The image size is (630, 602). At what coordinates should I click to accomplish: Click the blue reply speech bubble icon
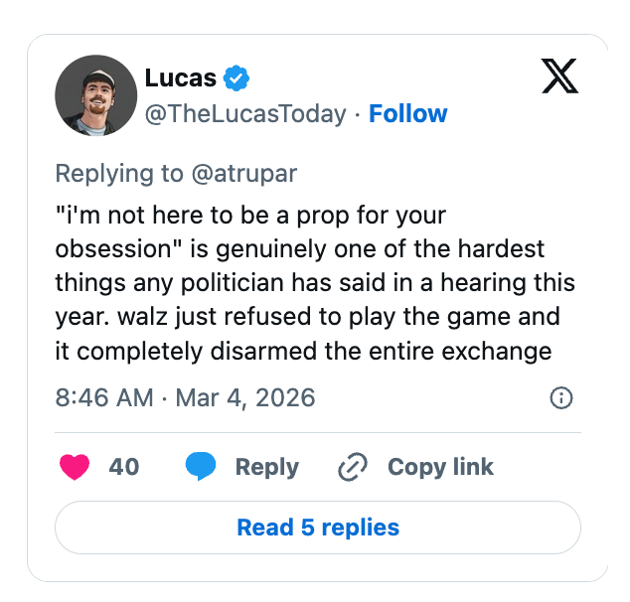point(201,467)
